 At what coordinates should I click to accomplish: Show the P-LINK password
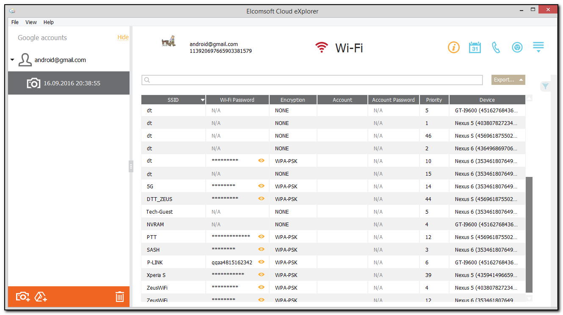(261, 262)
